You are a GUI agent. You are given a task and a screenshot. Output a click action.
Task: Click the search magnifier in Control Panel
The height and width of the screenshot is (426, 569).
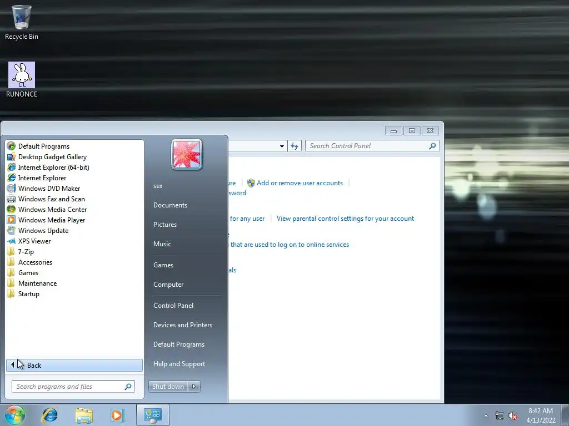tap(432, 146)
